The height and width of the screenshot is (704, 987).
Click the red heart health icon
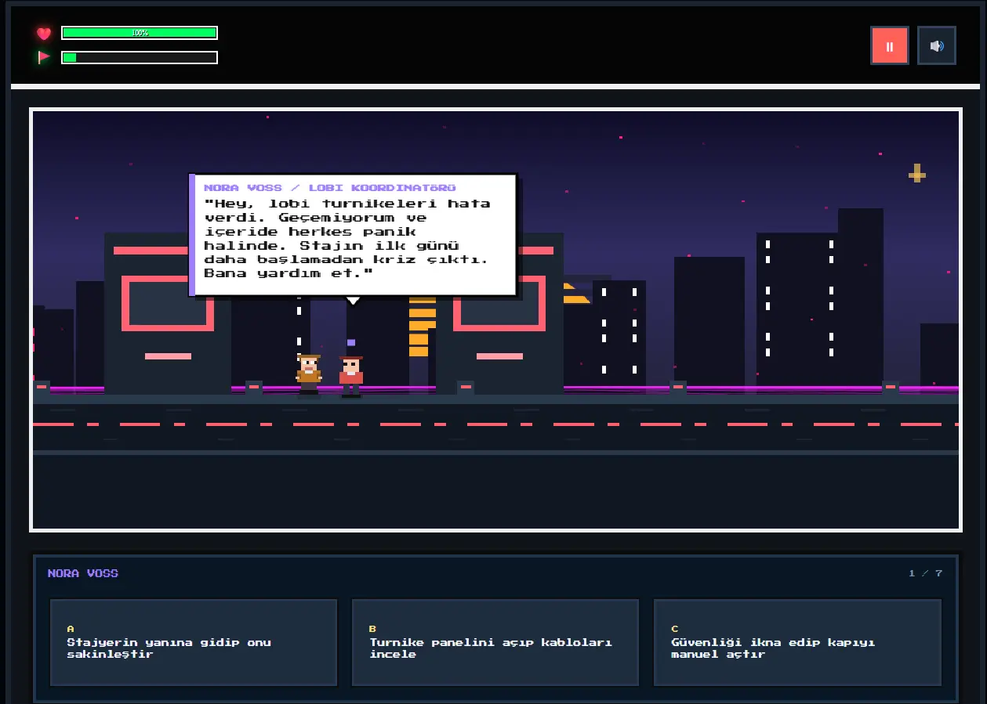(x=44, y=33)
